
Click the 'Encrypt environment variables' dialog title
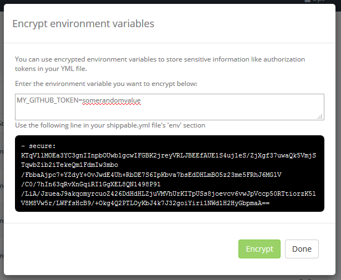tap(83, 23)
